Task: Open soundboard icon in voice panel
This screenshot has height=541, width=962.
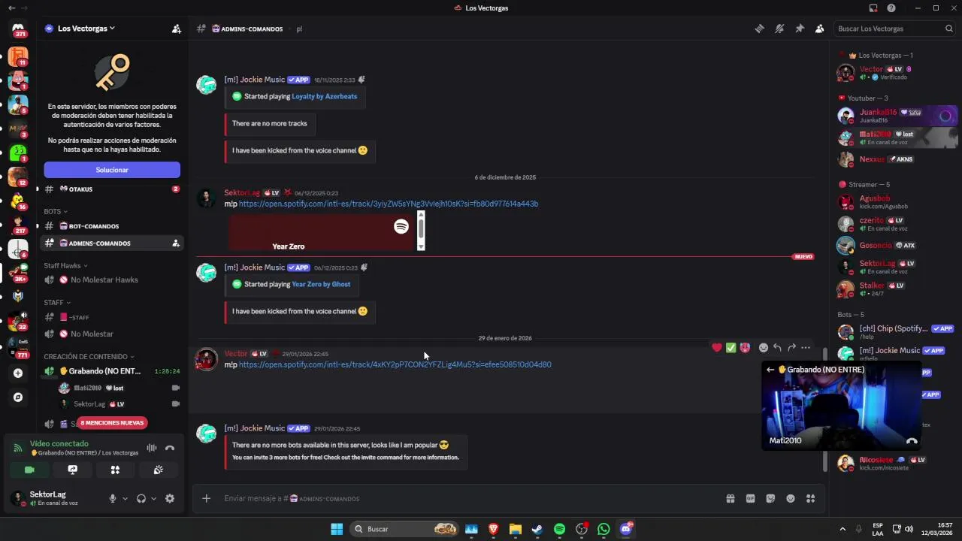Action: pos(159,470)
